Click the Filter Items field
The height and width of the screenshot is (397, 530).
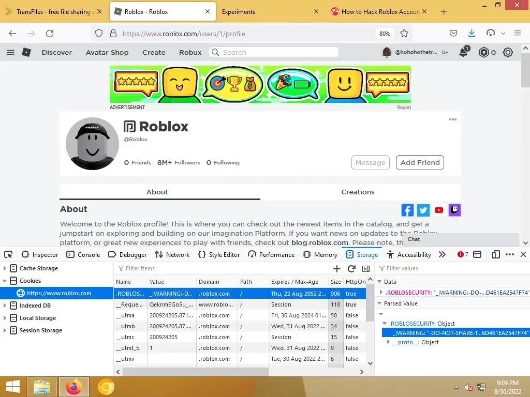coord(222,269)
